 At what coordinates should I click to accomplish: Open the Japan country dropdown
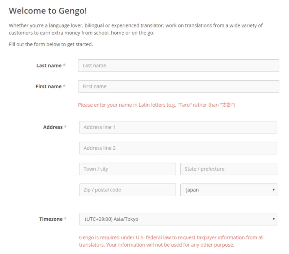tap(229, 190)
